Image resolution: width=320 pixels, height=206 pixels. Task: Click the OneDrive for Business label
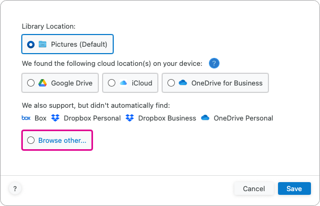point(227,83)
